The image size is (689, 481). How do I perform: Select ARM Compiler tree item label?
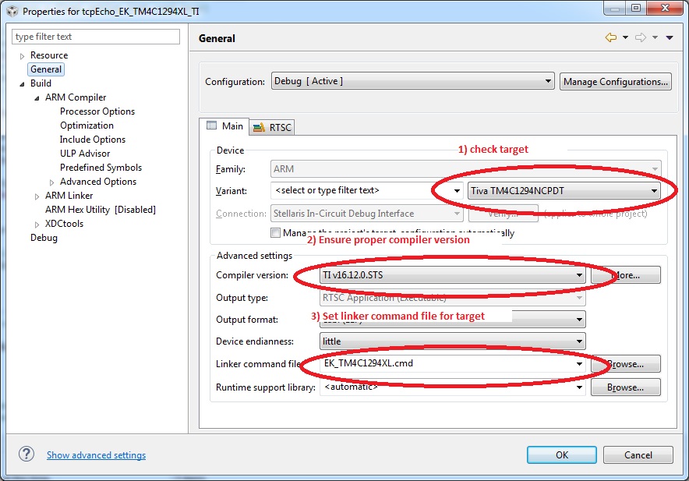76,97
